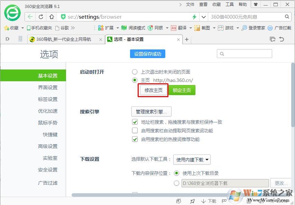
Task: Reload the page with the refresh icon
Action: coord(41,17)
